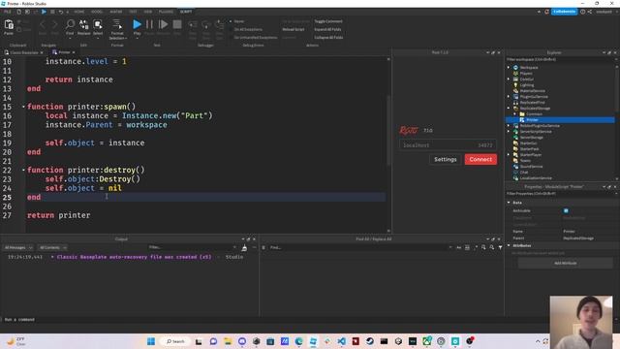
Task: Click the Format Selection icon
Action: coord(117,24)
